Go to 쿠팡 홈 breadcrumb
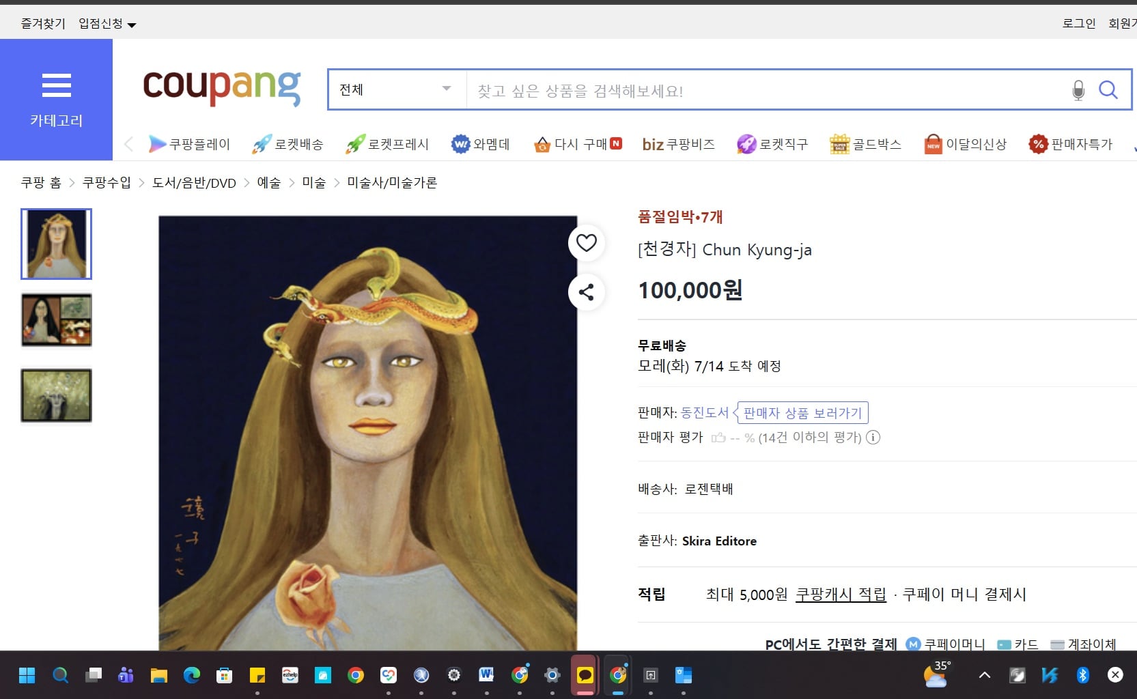Image resolution: width=1137 pixels, height=699 pixels. pyautogui.click(x=41, y=183)
